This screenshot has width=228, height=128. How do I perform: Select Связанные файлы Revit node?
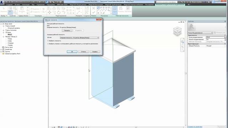pos(12,54)
